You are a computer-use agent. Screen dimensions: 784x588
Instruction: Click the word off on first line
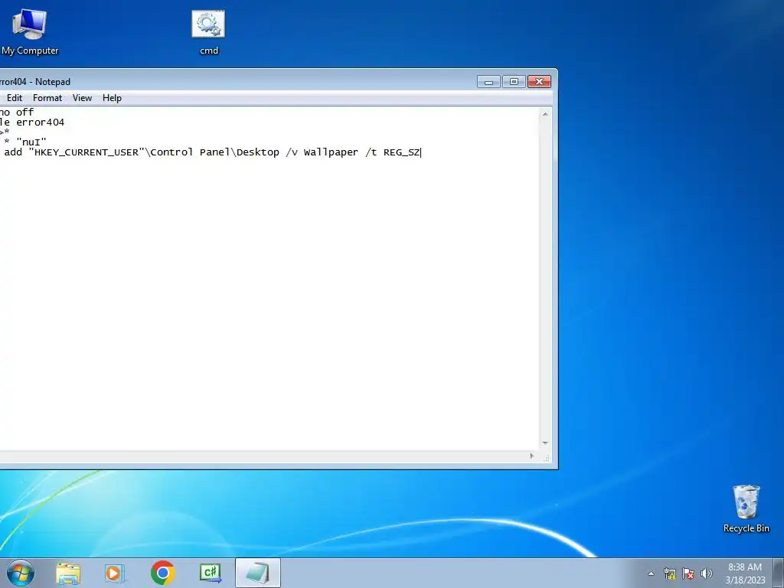[25, 113]
